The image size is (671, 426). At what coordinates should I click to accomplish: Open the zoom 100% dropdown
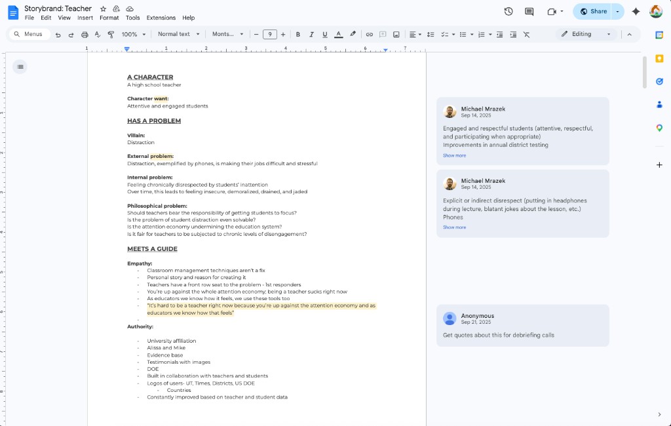[133, 34]
